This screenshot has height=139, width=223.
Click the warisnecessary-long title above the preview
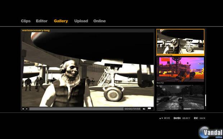click(36, 30)
